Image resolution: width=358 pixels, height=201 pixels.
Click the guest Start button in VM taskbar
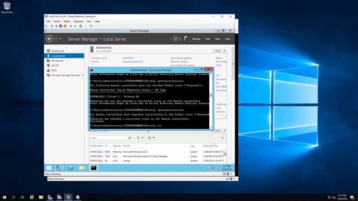click(x=49, y=168)
